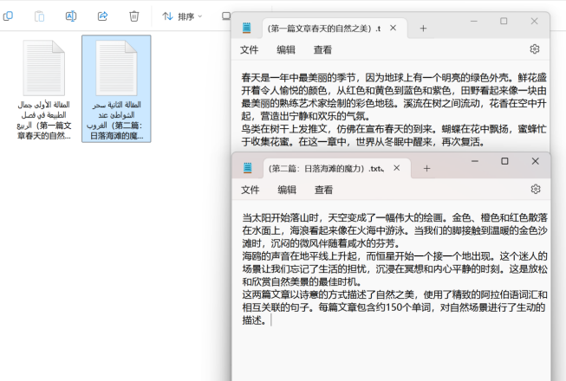Open 编辑 menu in upper Notepad window

tap(286, 49)
